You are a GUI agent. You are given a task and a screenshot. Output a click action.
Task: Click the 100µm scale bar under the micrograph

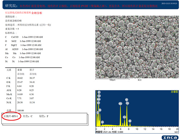click(112, 80)
